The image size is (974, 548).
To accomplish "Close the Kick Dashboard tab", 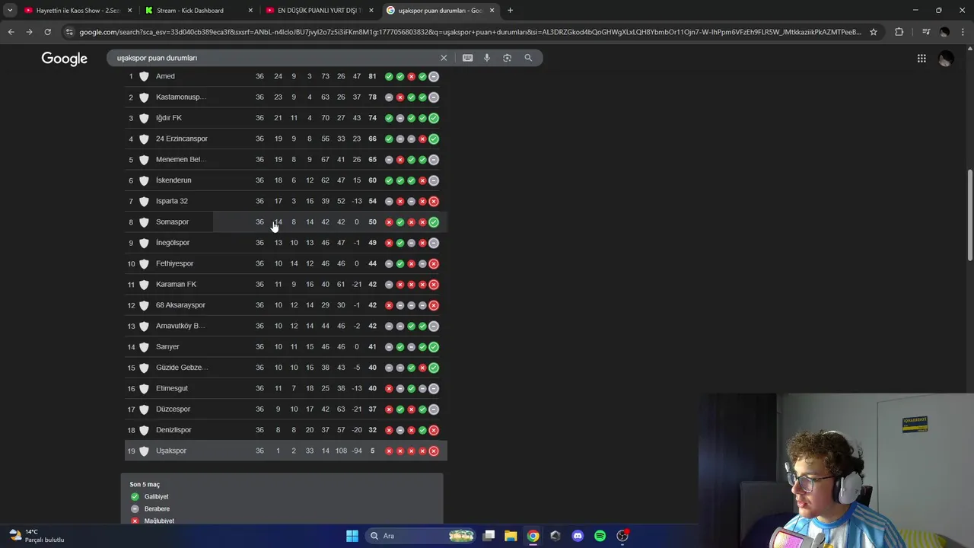I will pyautogui.click(x=250, y=11).
